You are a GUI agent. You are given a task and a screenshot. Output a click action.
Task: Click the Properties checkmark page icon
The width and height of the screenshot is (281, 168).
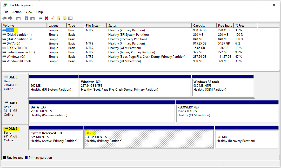(x=52, y=18)
